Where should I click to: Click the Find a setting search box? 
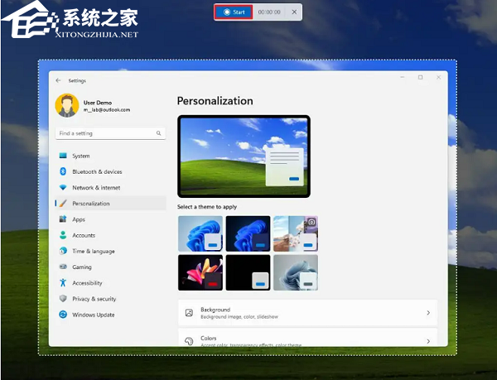click(106, 133)
